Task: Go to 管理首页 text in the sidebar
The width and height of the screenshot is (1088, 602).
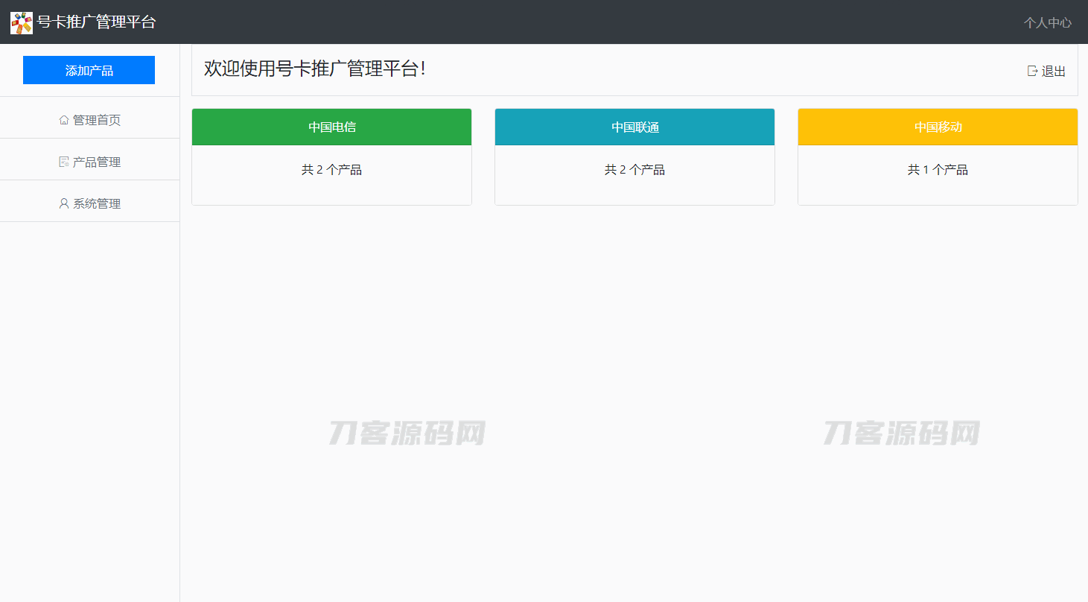Action: click(x=97, y=120)
